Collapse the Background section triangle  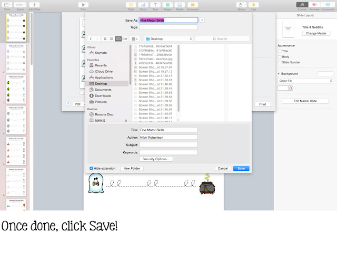tap(279, 74)
